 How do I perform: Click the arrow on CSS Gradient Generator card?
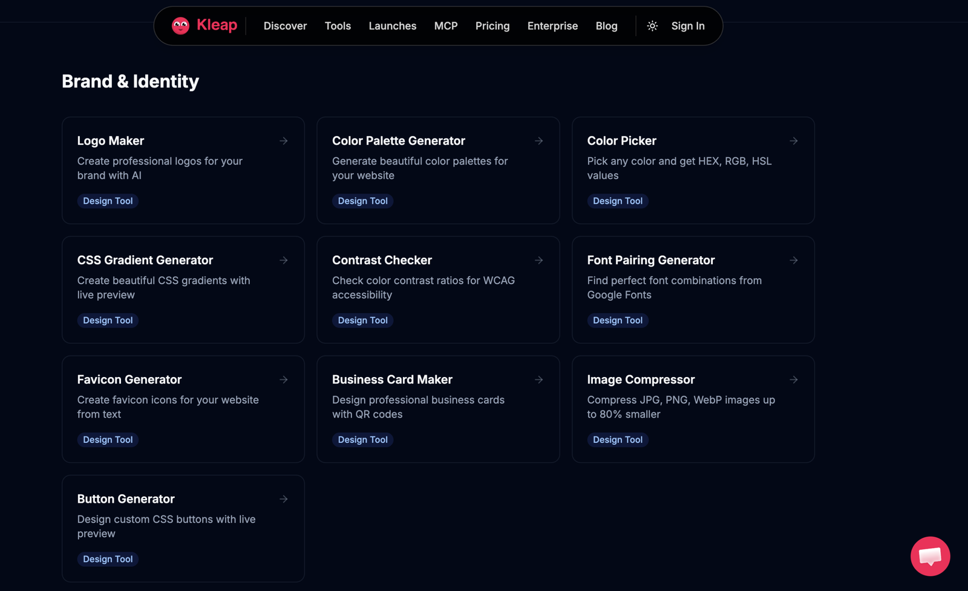click(284, 260)
